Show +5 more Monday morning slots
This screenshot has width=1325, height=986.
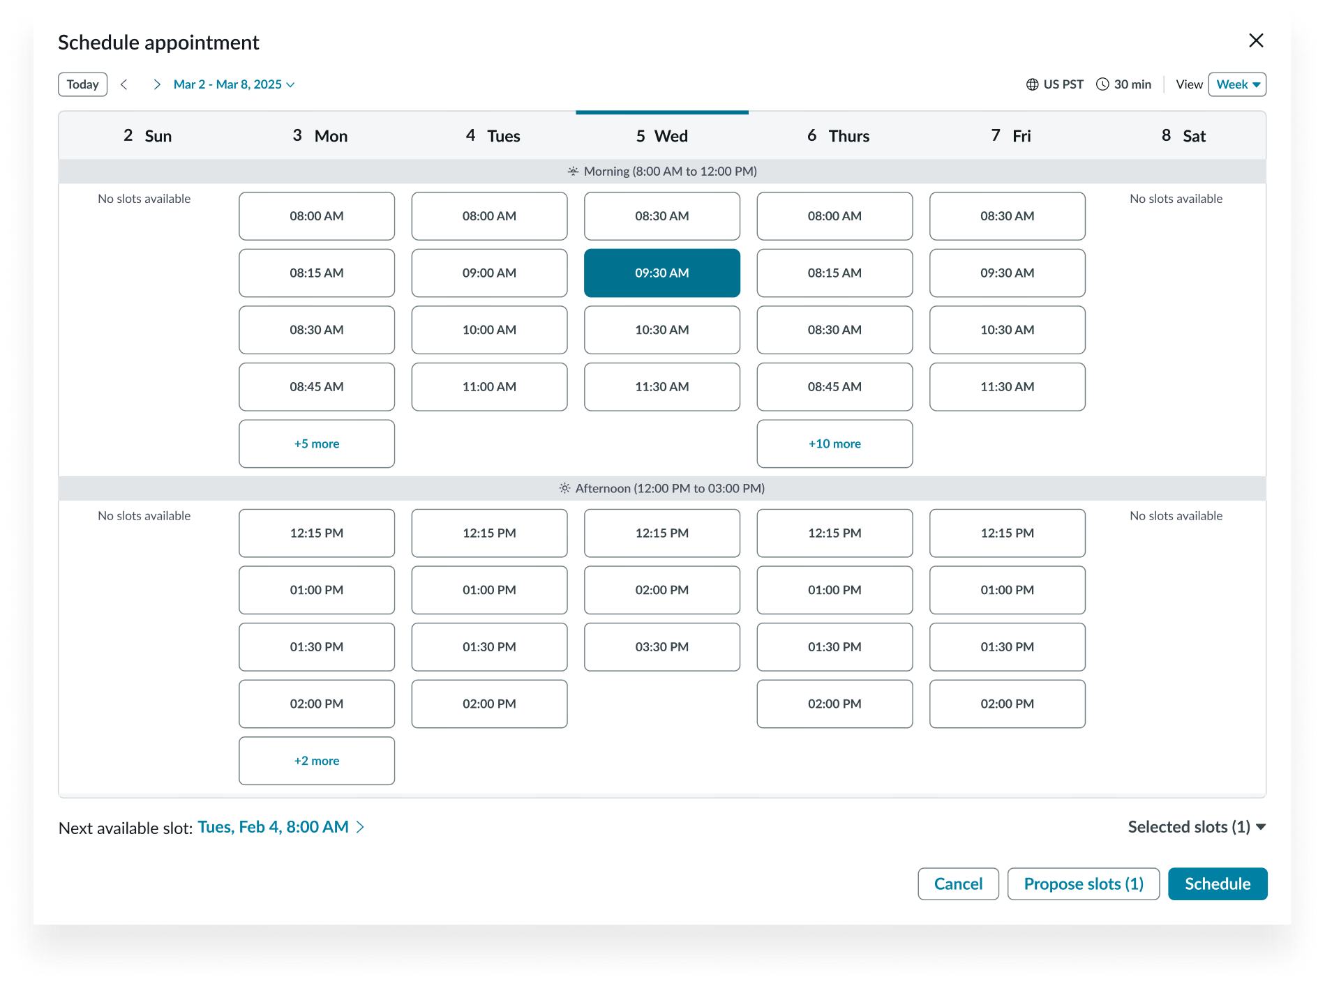pyautogui.click(x=317, y=443)
